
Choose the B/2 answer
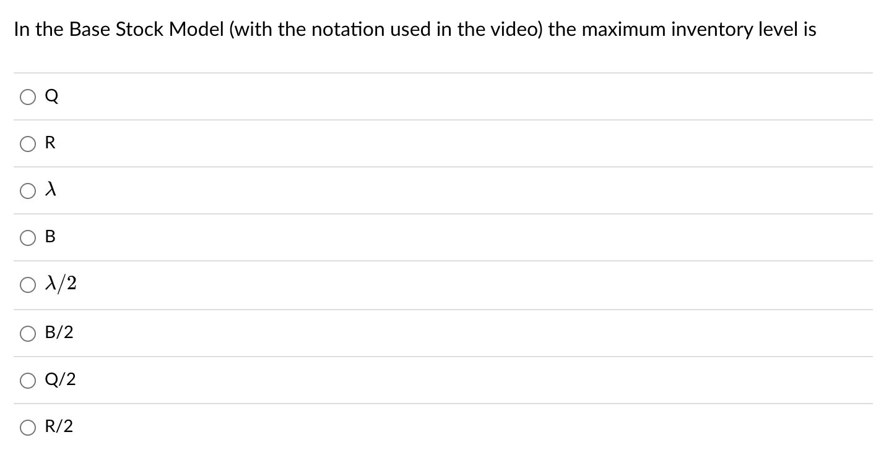point(27,333)
